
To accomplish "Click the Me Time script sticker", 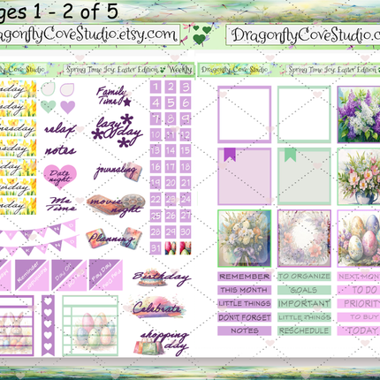I will [61, 204].
